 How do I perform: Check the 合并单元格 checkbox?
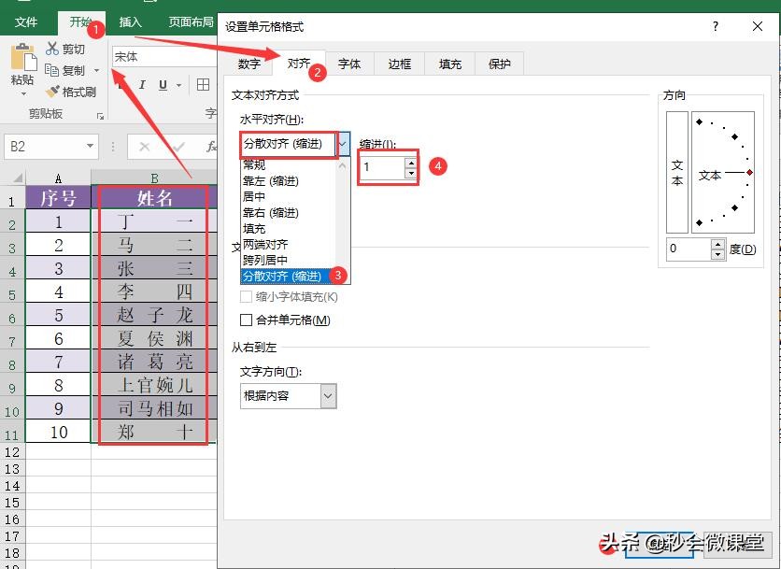tap(246, 320)
